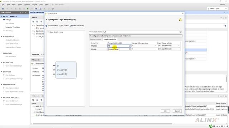Click the search icon in Sources panel
Screen dimensions: 229x128
pos(33,21)
